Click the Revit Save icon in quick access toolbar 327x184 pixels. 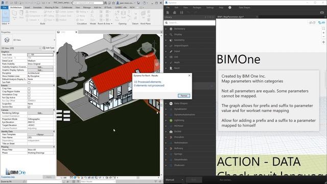(x=16, y=3)
